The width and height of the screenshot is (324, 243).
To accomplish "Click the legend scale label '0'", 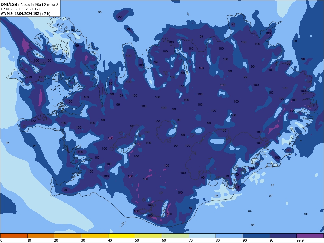I will (x=1, y=240).
